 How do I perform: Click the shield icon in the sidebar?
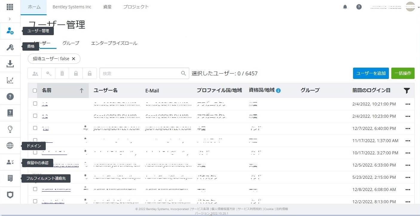click(x=10, y=195)
